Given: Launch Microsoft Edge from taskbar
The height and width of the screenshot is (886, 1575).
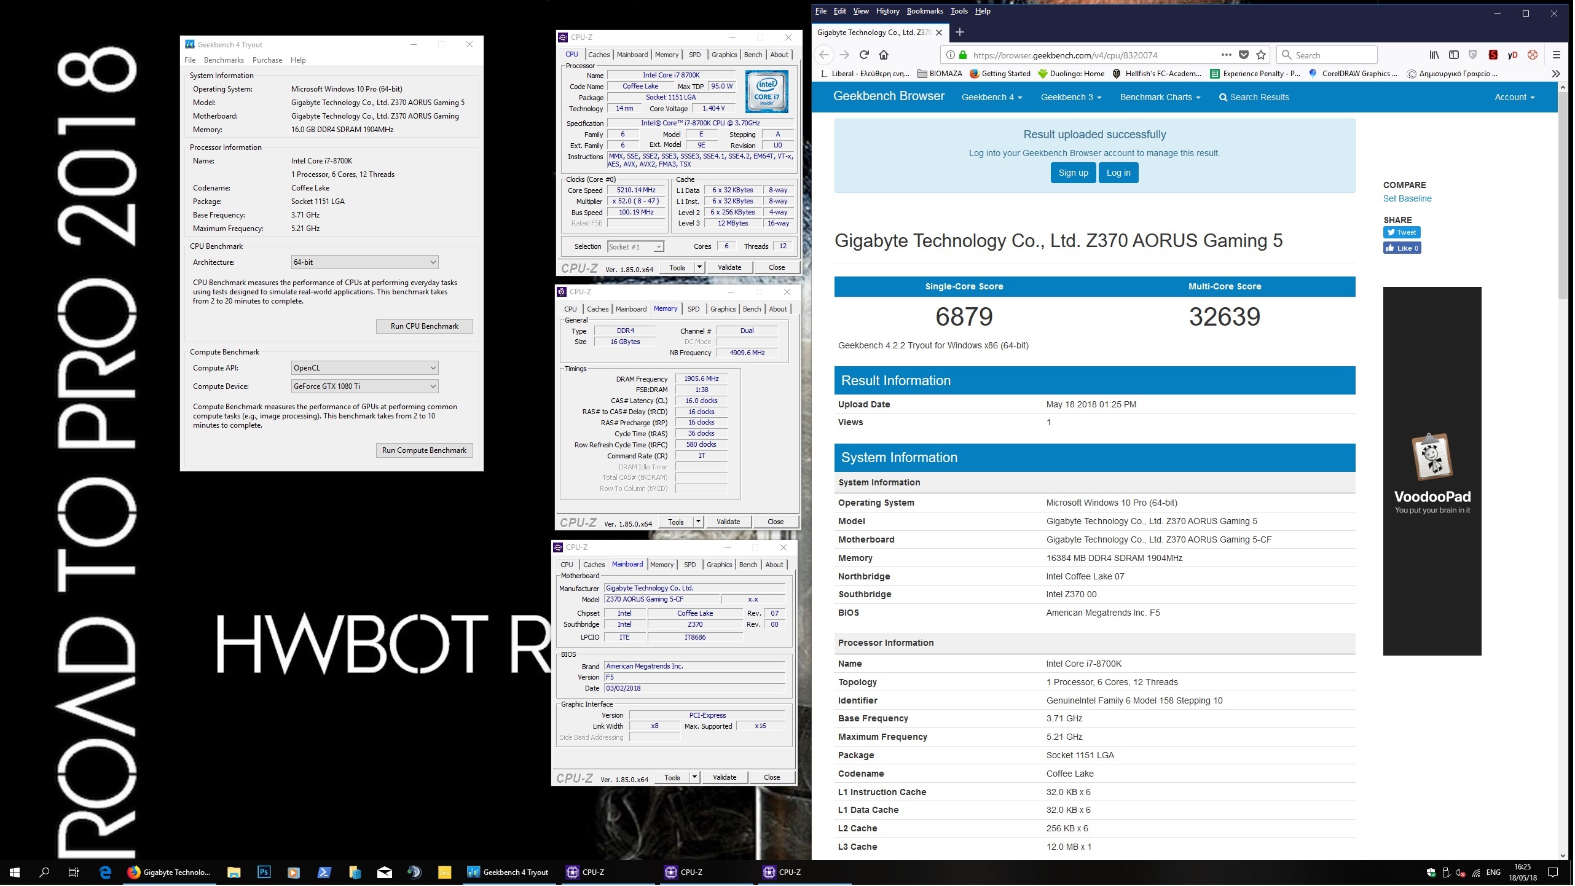Looking at the screenshot, I should tap(105, 873).
